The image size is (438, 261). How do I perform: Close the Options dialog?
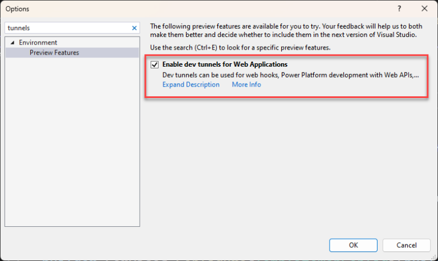coord(424,9)
